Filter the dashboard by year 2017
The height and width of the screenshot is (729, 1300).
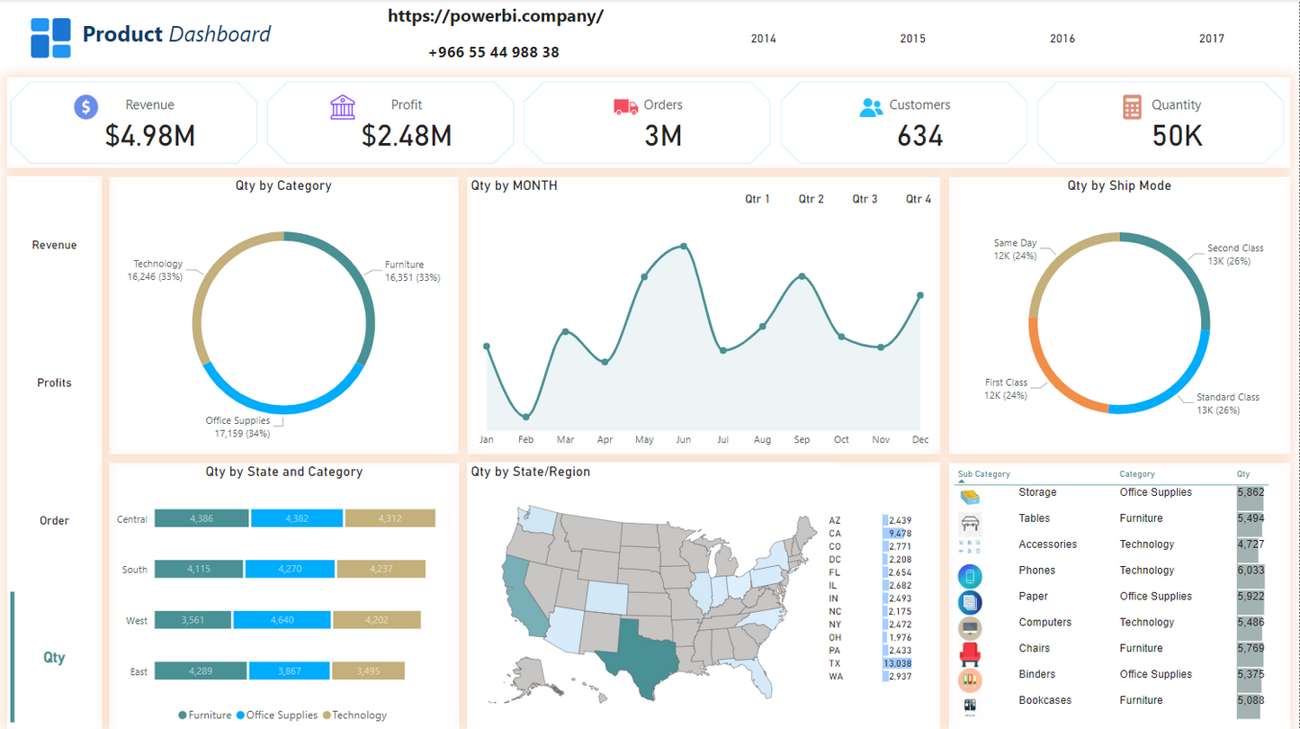pyautogui.click(x=1211, y=39)
